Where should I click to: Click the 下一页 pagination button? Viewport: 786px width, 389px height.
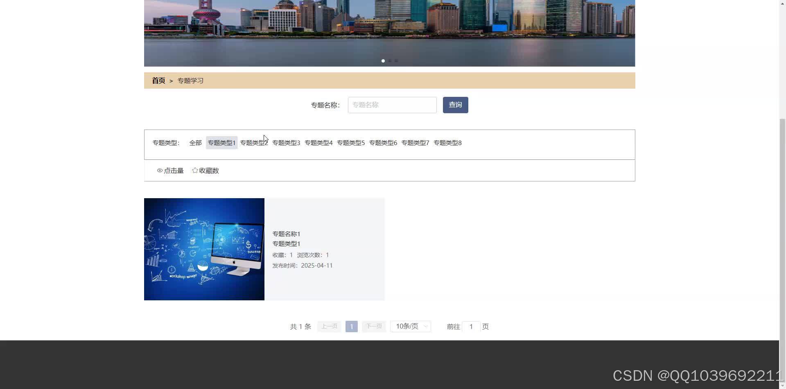(373, 326)
